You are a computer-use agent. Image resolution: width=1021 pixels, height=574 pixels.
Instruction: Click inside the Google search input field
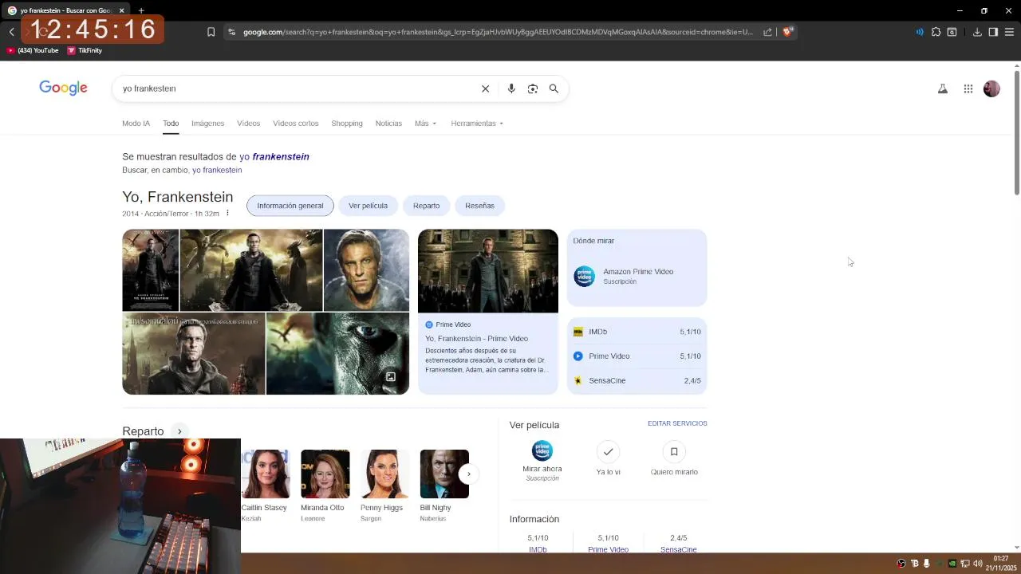click(x=295, y=88)
